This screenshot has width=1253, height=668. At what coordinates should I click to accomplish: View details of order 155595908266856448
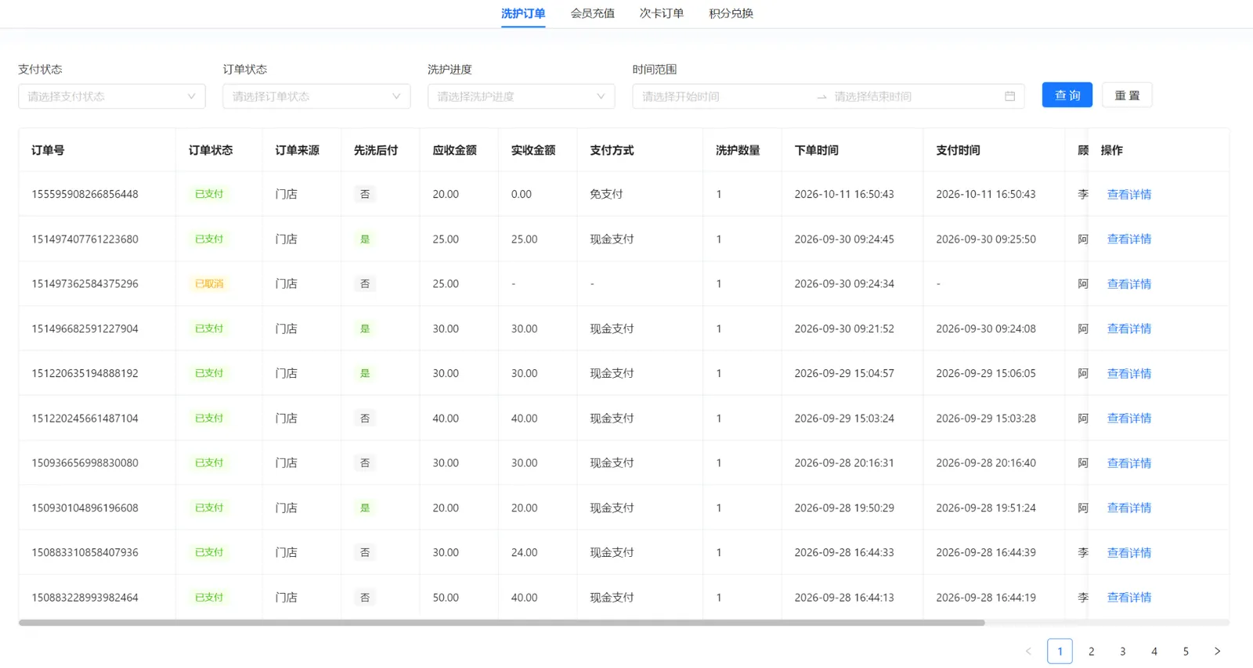[1129, 194]
